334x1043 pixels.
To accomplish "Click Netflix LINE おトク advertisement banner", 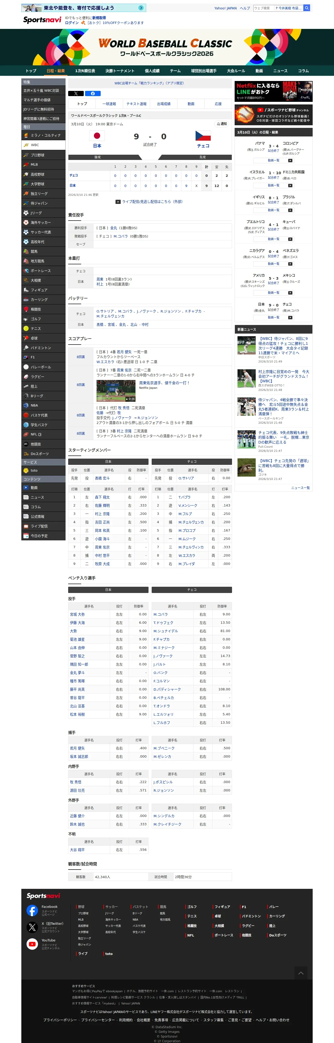I will 273,91.
